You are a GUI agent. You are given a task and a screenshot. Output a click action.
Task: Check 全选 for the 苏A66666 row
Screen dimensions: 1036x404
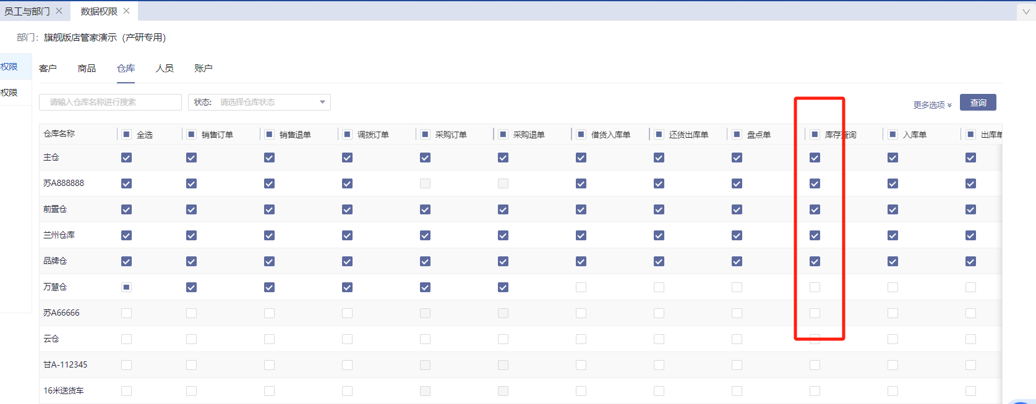tap(126, 313)
